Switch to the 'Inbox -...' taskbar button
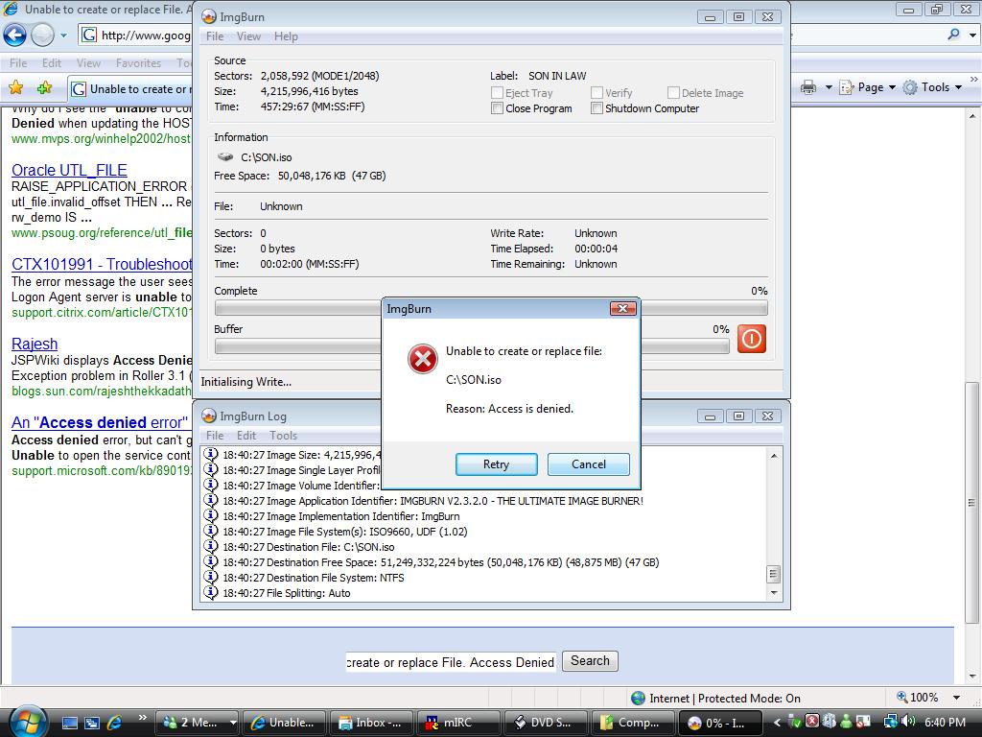The image size is (982, 737). [x=371, y=723]
